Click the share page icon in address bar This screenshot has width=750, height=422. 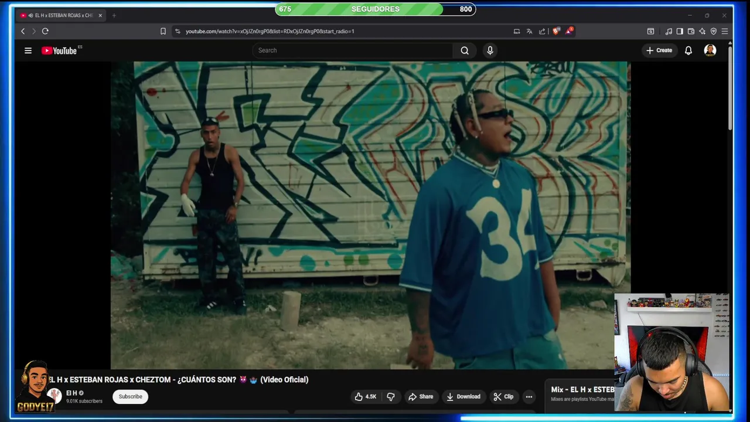tap(542, 31)
